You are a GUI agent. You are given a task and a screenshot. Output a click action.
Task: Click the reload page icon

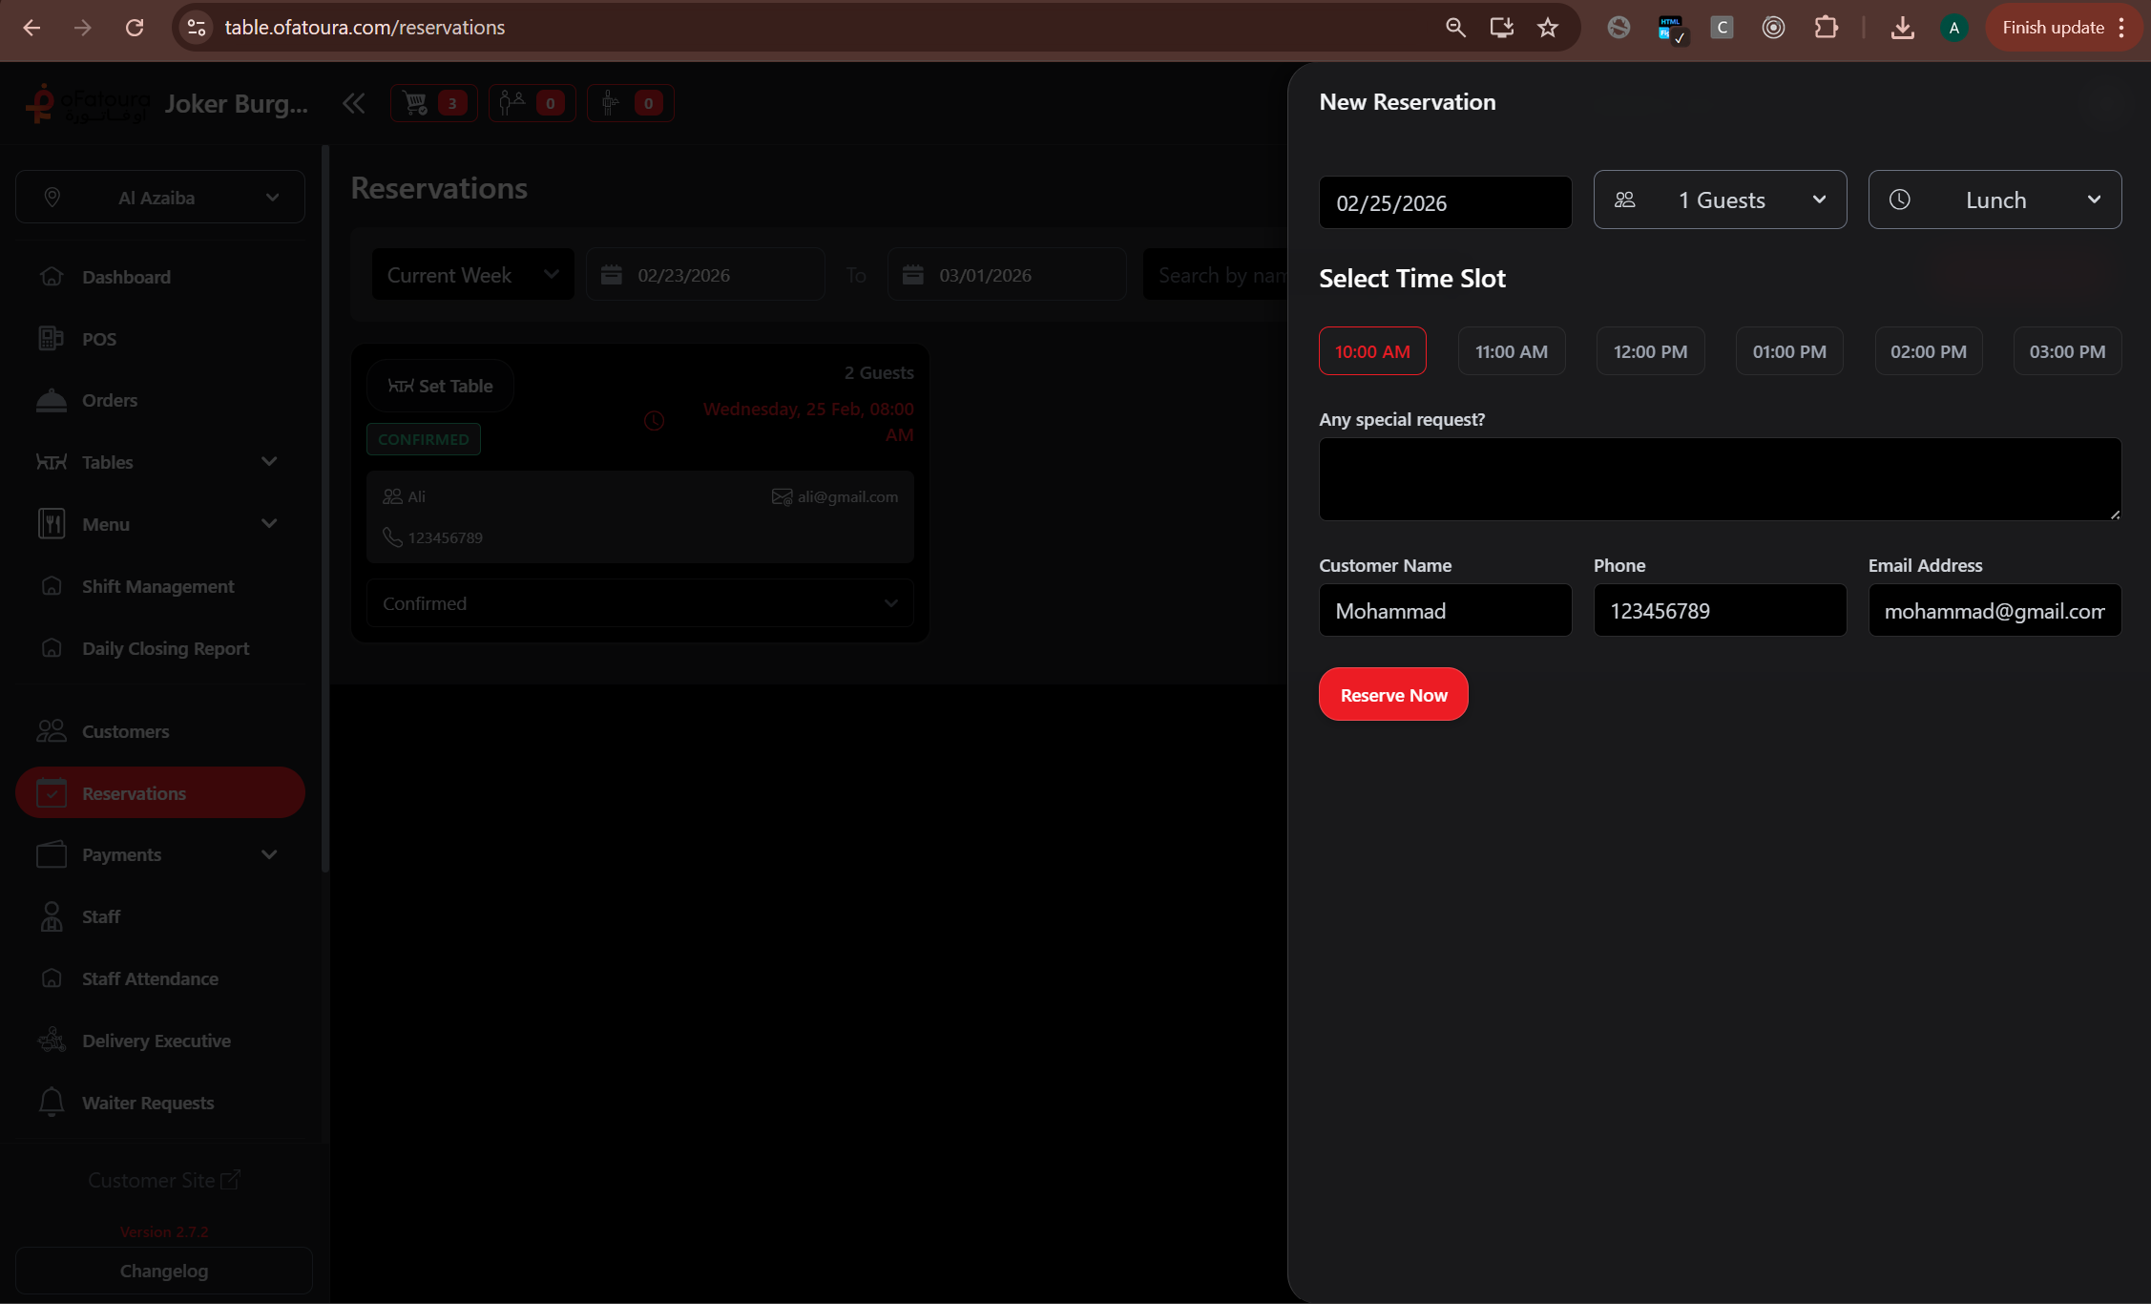135,28
